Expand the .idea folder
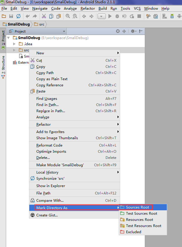Image resolution: width=182 pixels, height=247 pixels. coord(14,44)
